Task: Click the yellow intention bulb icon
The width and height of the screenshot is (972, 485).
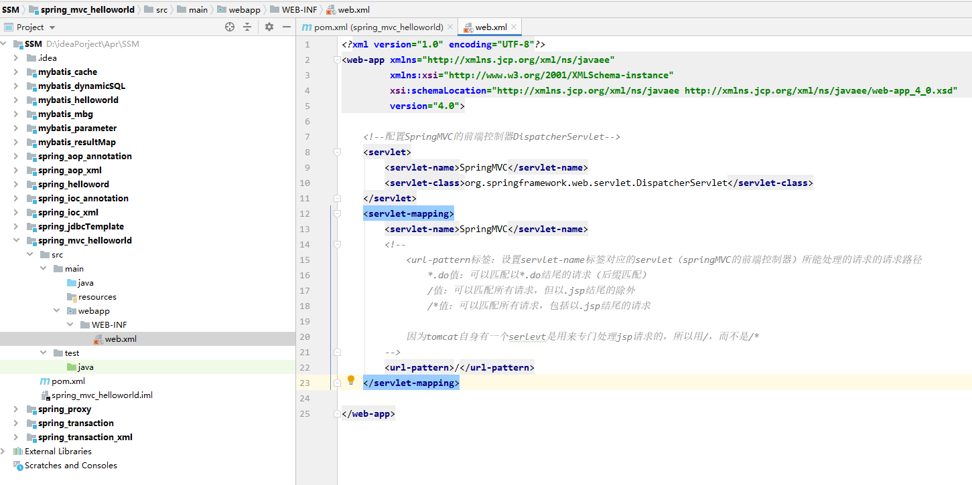Action: [351, 381]
